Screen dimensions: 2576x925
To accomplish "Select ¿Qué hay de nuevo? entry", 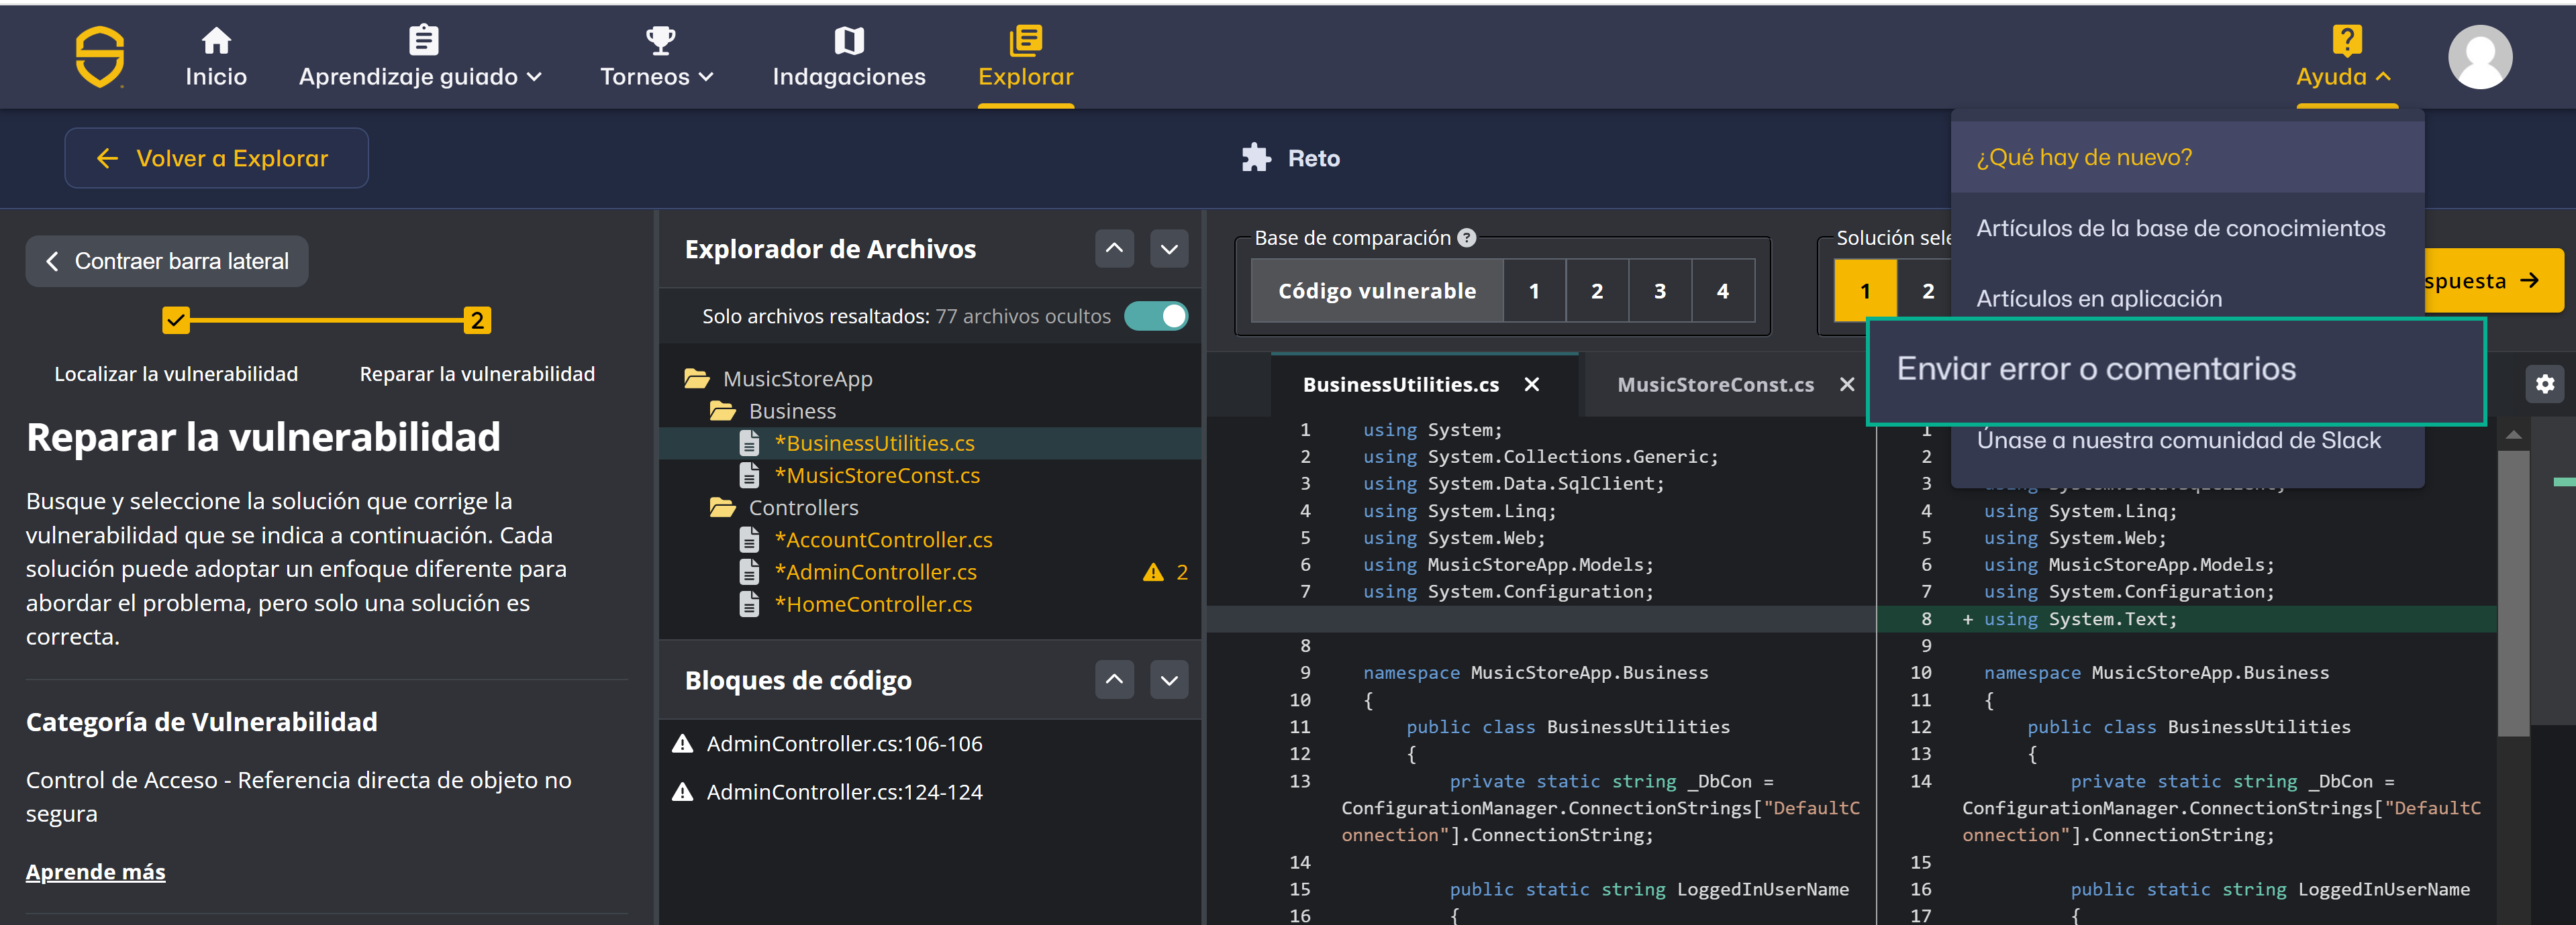I will coord(2187,157).
